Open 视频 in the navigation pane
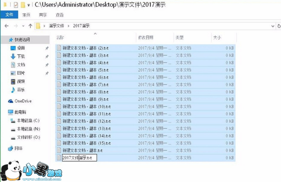This screenshot has height=182, width=281. click(21, 82)
